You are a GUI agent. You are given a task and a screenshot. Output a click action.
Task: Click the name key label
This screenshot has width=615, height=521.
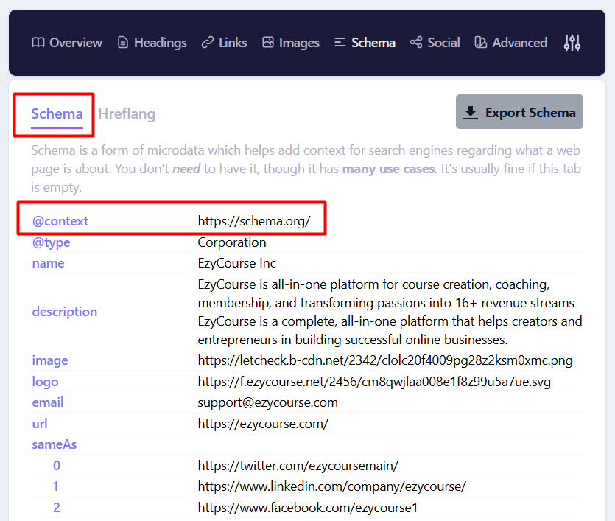tap(49, 263)
